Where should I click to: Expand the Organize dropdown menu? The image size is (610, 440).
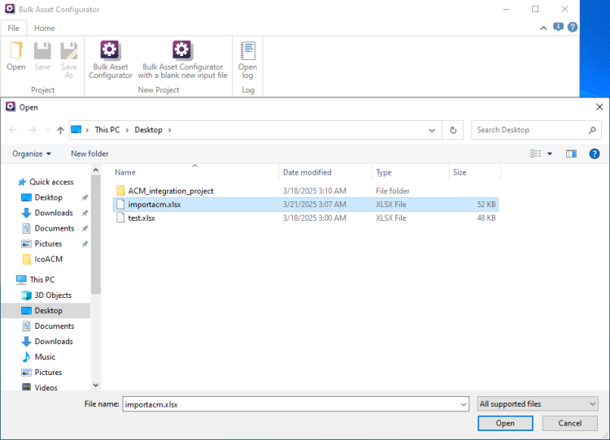click(32, 153)
